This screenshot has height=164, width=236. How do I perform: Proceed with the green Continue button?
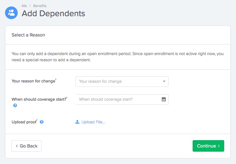208,146
